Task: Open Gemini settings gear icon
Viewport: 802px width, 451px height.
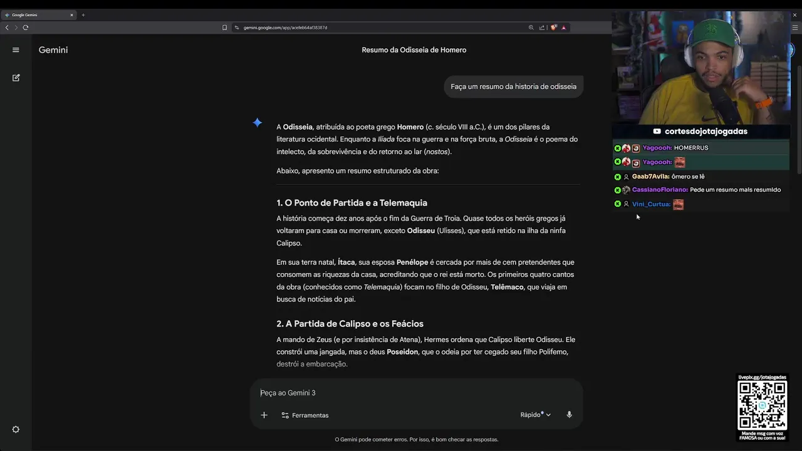Action: tap(16, 429)
